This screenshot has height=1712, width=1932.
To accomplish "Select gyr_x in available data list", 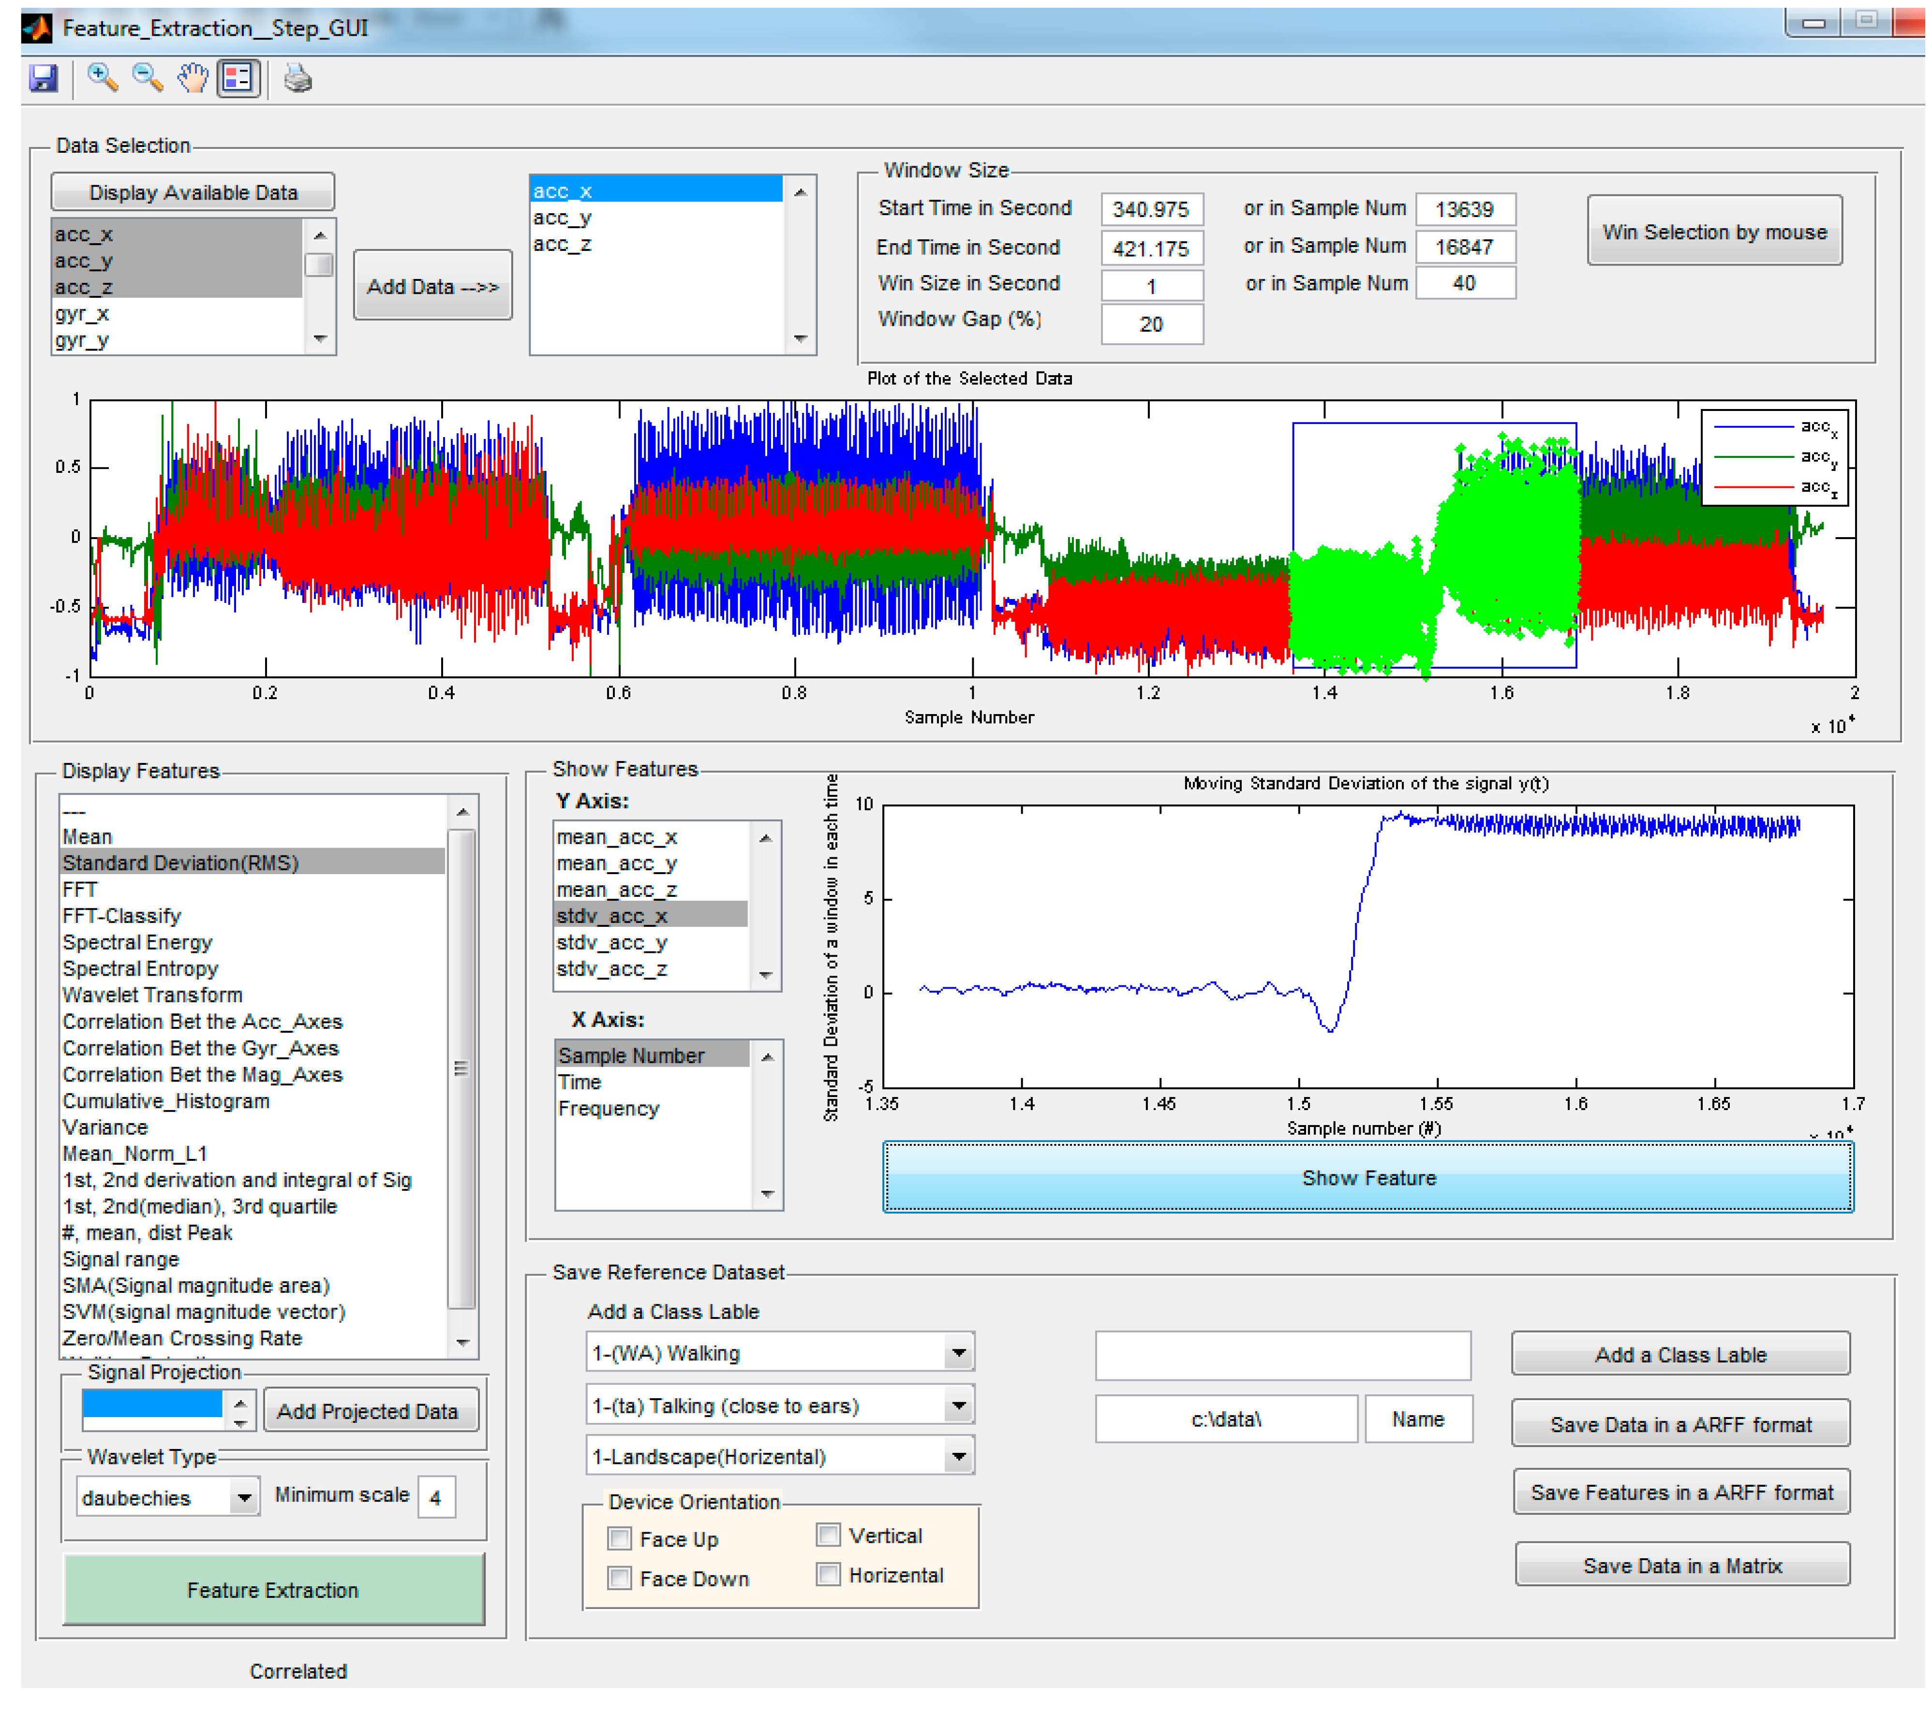I will [178, 313].
